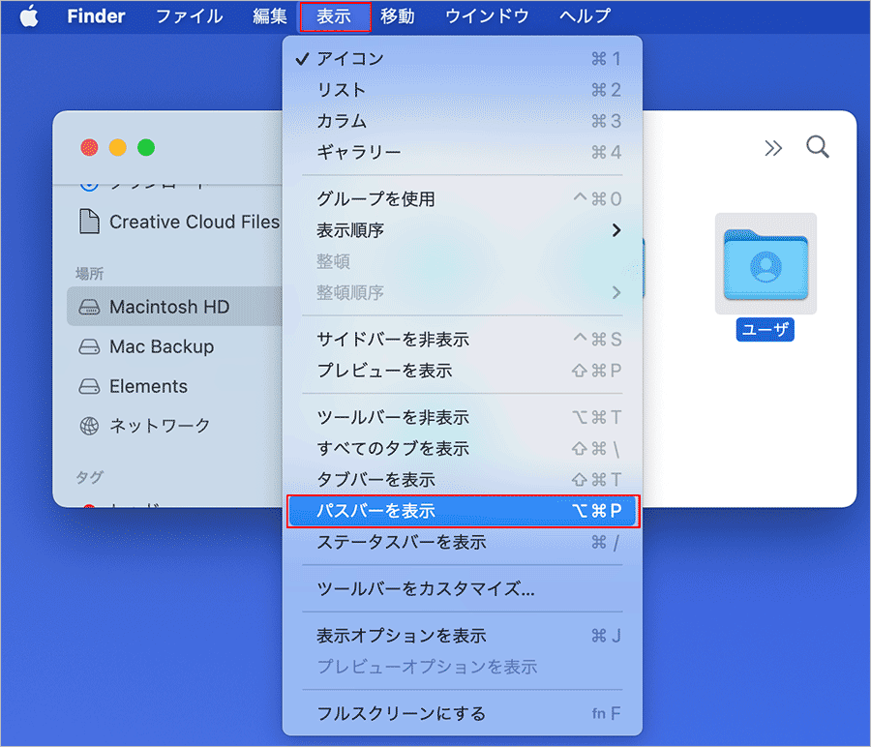871x747 pixels.
Task: Click the Apple logo menu
Action: point(29,16)
